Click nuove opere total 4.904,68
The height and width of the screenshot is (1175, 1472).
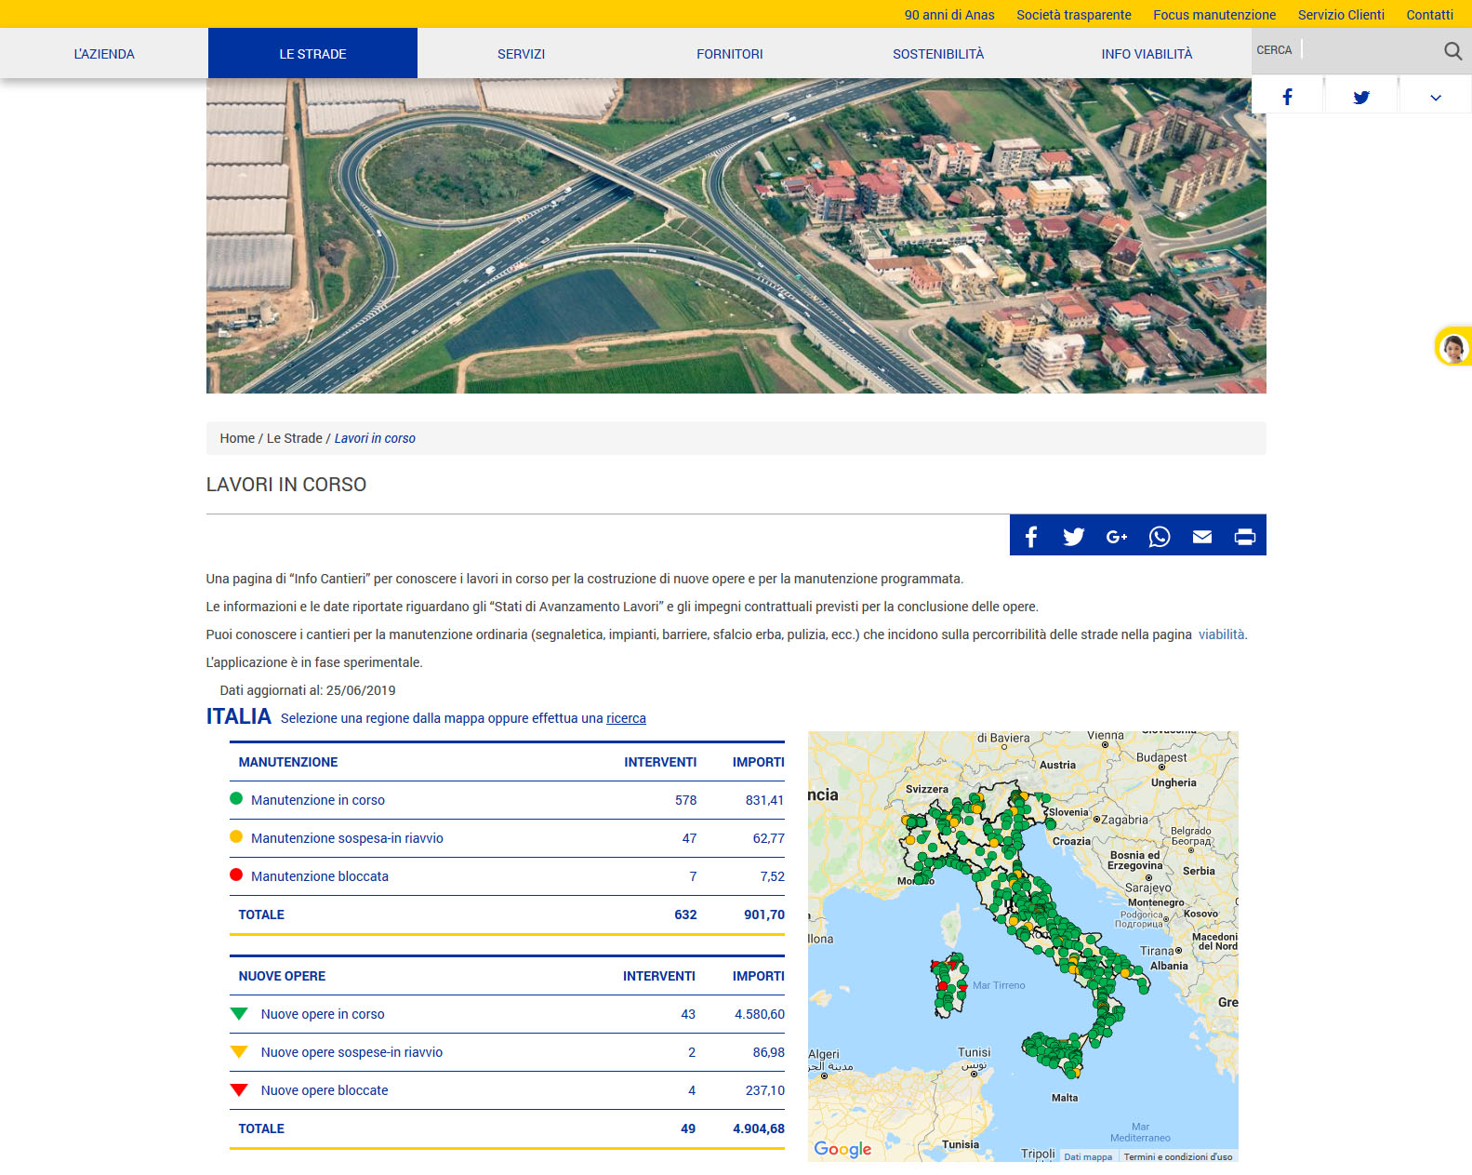point(759,1128)
